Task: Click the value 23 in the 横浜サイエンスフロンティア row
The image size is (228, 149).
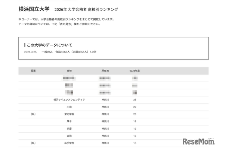Action: click(135, 100)
